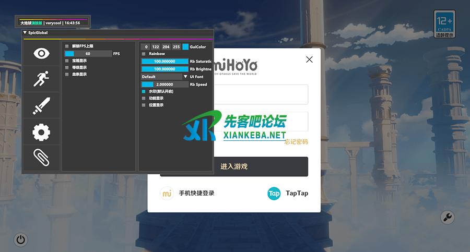Disable the 水印[默认开启] checkbox
The height and width of the screenshot is (252, 470).
click(144, 91)
